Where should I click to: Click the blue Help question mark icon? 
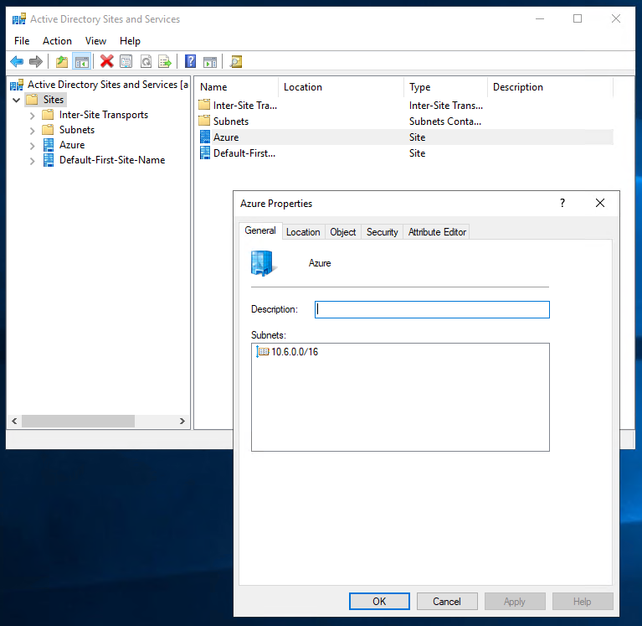pyautogui.click(x=190, y=62)
